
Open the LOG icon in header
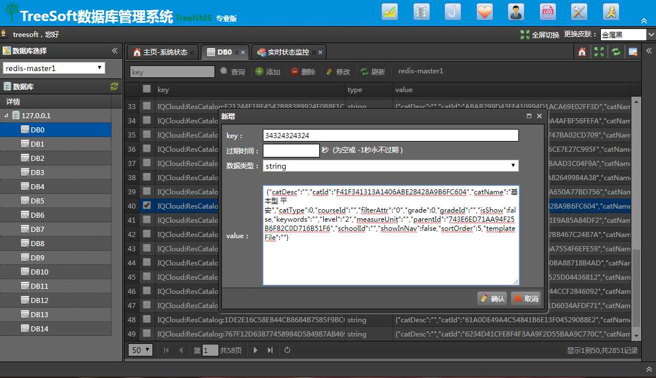click(x=548, y=12)
